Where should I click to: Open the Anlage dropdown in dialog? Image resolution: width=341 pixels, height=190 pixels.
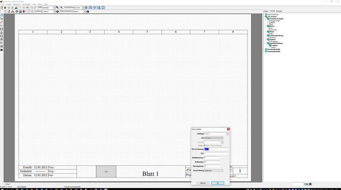tap(227, 134)
